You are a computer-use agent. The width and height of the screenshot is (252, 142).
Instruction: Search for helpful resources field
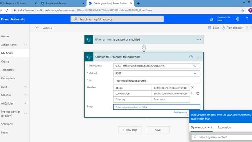click(x=117, y=19)
